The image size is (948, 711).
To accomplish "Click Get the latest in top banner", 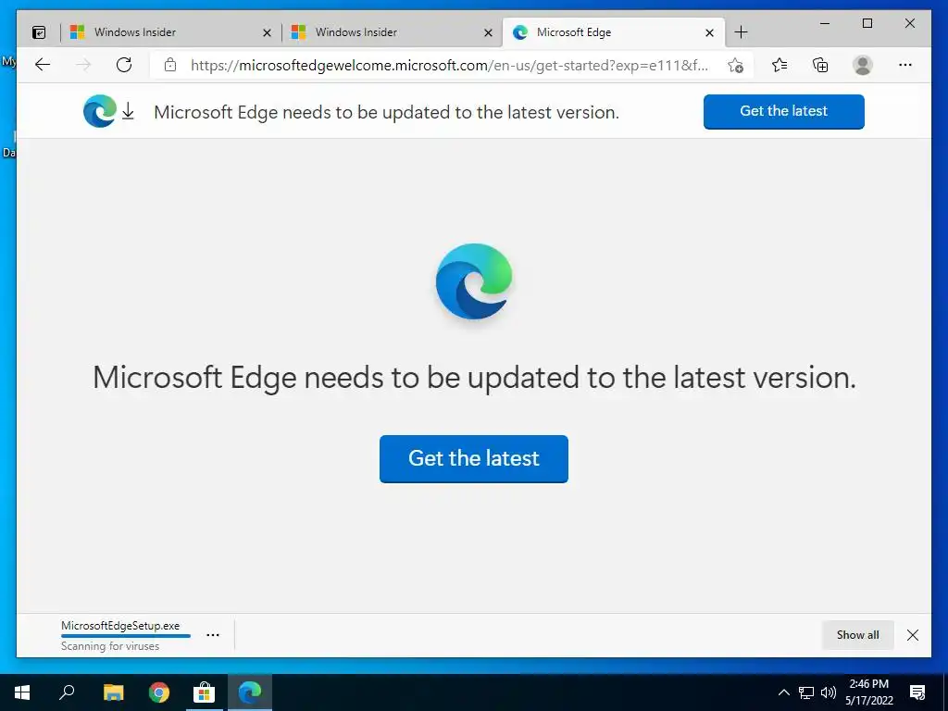I will [x=783, y=111].
